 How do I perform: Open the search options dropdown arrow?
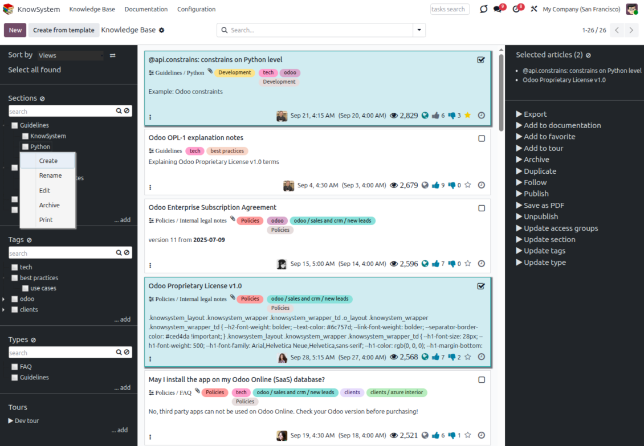pos(419,30)
